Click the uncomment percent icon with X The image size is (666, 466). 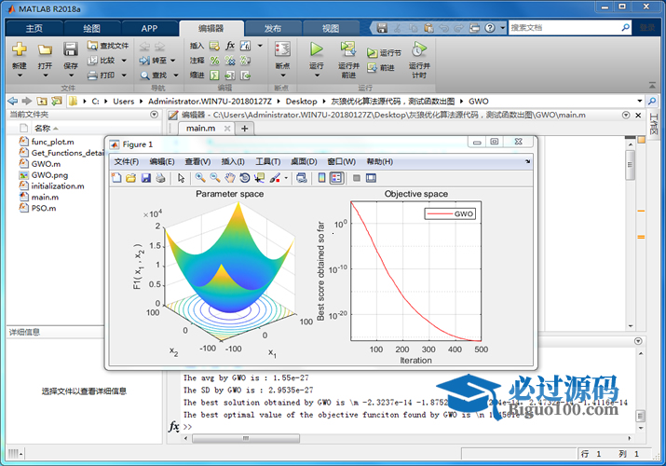point(230,61)
